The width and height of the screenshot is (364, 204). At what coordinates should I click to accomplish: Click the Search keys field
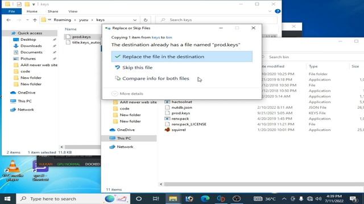[x=217, y=20]
